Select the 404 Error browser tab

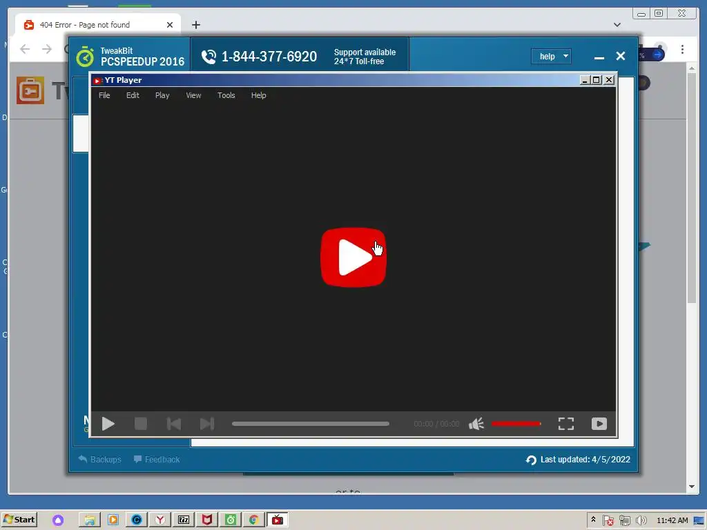[98, 25]
